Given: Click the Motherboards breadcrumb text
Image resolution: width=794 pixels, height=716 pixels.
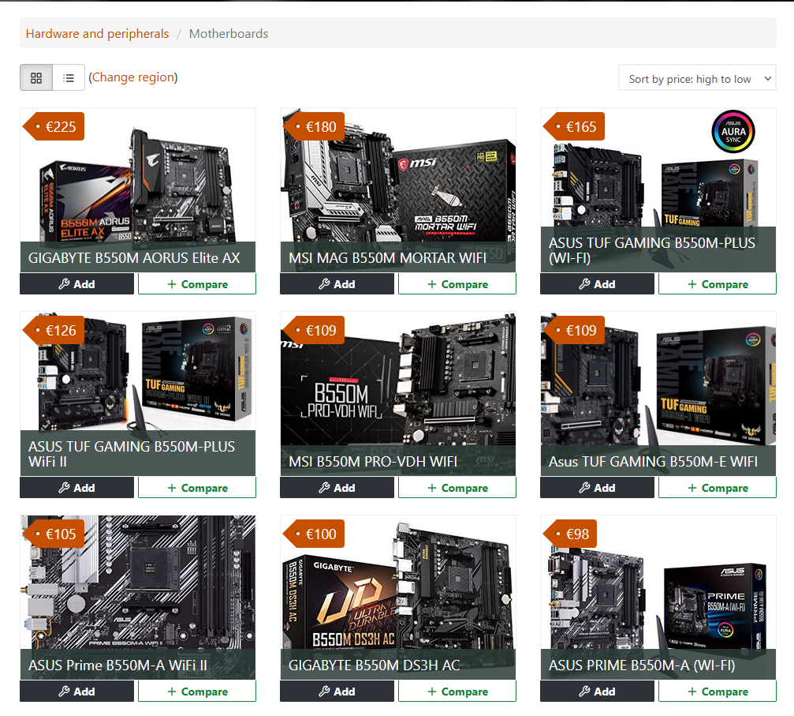Looking at the screenshot, I should pos(229,33).
